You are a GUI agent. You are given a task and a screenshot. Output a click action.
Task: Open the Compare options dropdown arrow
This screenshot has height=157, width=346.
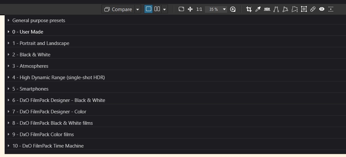click(138, 9)
